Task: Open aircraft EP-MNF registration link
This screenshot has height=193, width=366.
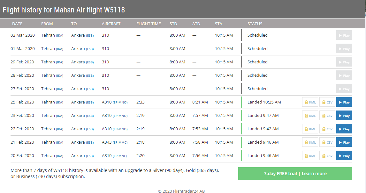Action: (120, 156)
